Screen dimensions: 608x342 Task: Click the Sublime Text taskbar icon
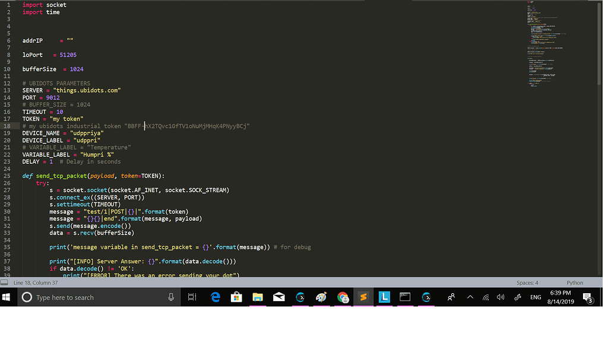pyautogui.click(x=363, y=297)
